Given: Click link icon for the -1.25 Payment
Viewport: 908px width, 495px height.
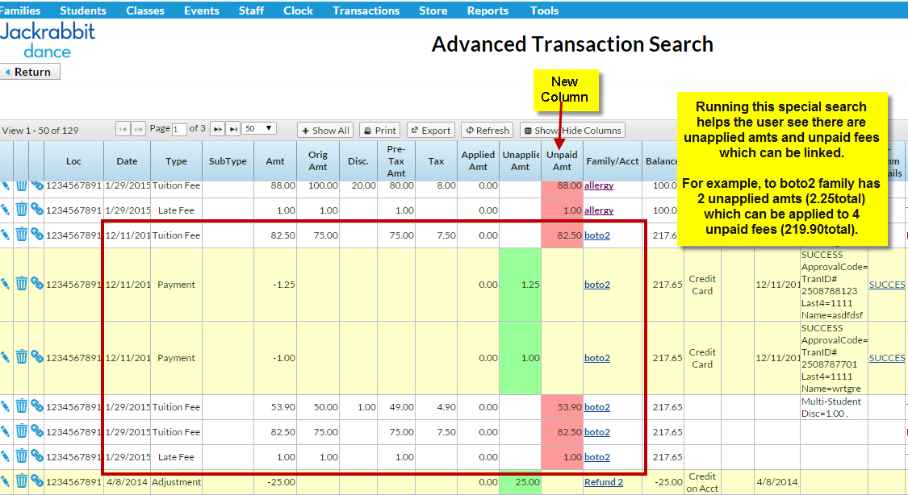Looking at the screenshot, I should click(x=37, y=283).
